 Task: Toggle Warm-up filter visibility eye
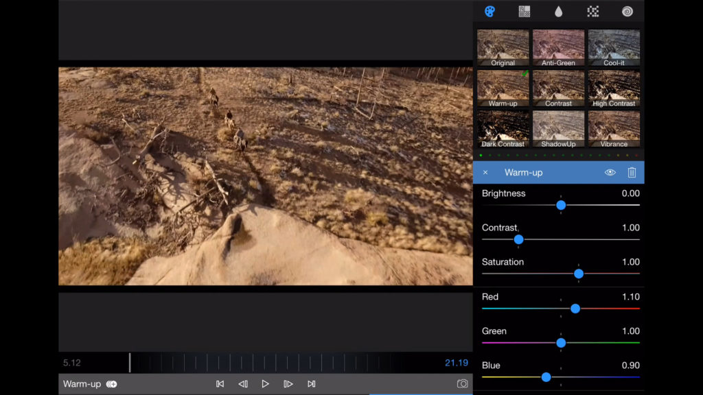(x=610, y=173)
